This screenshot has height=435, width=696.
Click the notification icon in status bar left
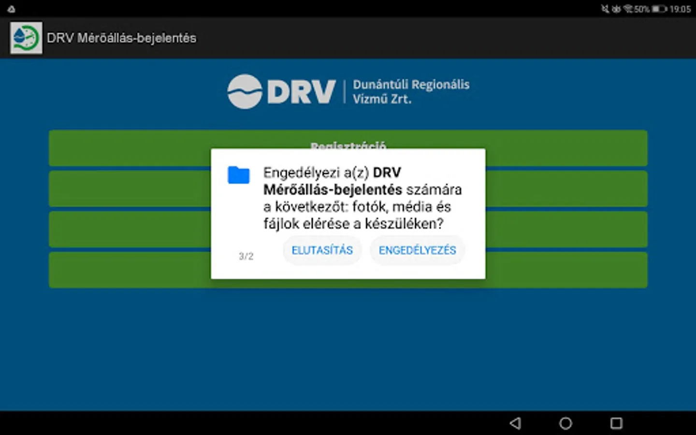(x=11, y=9)
